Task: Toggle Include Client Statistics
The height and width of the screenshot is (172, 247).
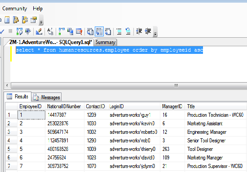Action: 70,31
